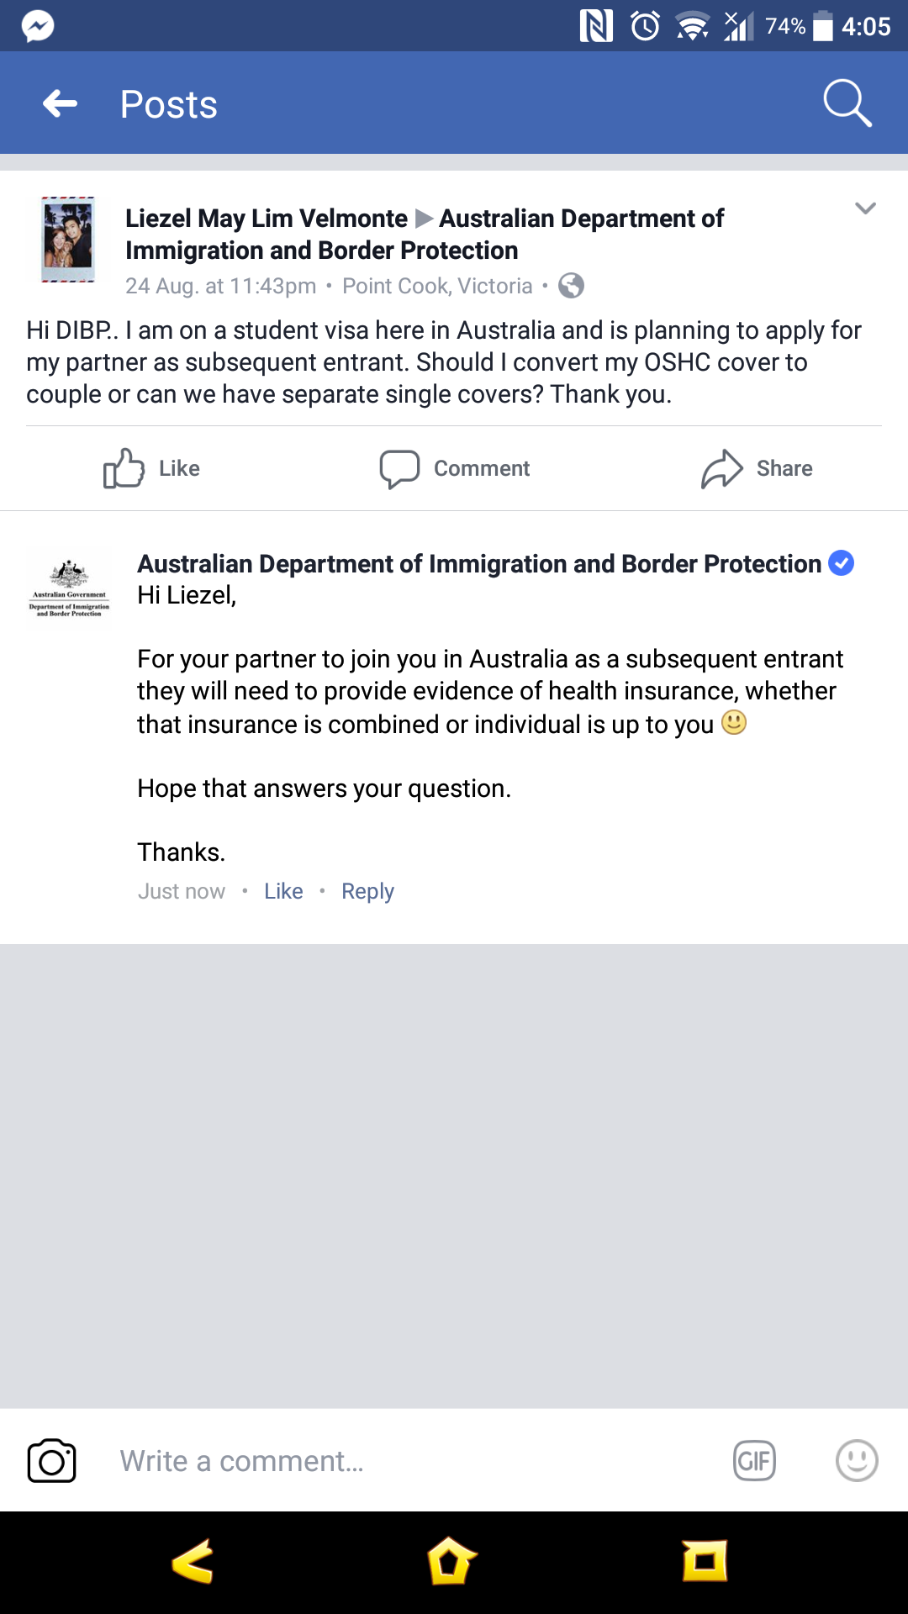
Task: Focus the Write a comment field
Action: 404,1461
